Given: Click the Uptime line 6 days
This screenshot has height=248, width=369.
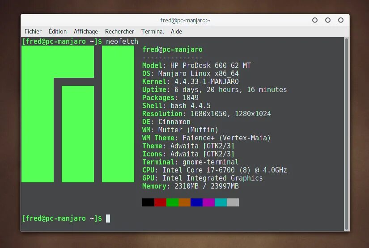Looking at the screenshot, I should click(215, 89).
